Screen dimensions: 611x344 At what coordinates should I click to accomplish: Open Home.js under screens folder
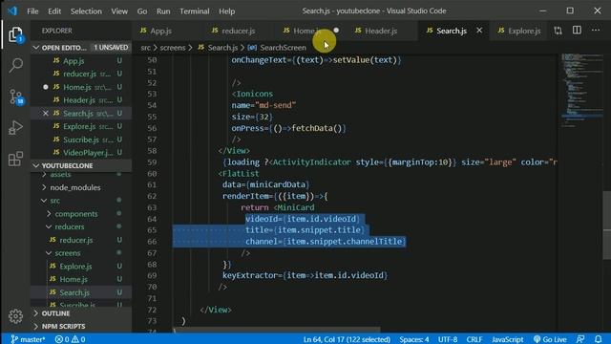(81, 279)
